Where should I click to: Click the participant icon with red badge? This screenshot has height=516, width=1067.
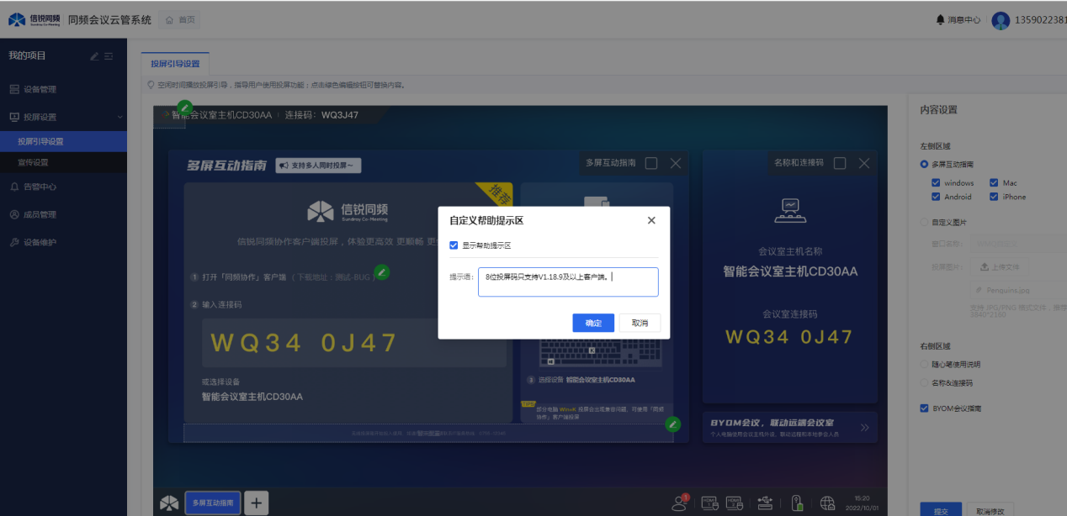click(679, 503)
